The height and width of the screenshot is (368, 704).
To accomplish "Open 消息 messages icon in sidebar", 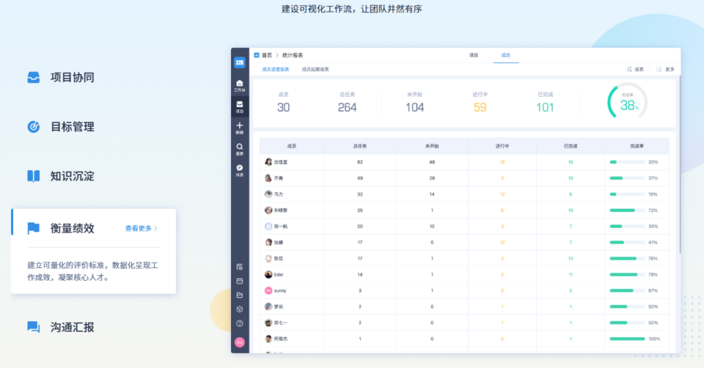I will coord(240,170).
